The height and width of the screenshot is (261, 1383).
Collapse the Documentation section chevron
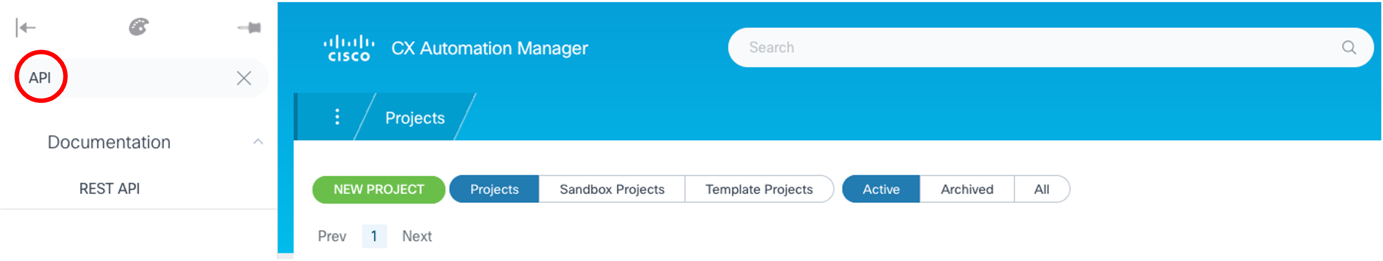258,142
